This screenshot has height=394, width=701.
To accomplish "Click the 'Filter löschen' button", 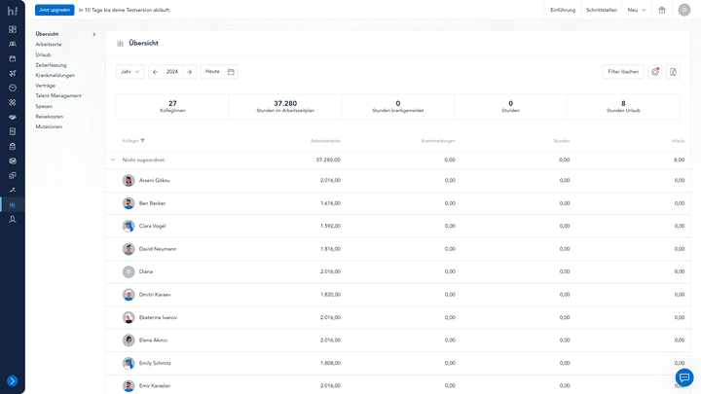I will coord(623,72).
